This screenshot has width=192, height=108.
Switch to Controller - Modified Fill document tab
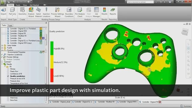(x=105, y=102)
